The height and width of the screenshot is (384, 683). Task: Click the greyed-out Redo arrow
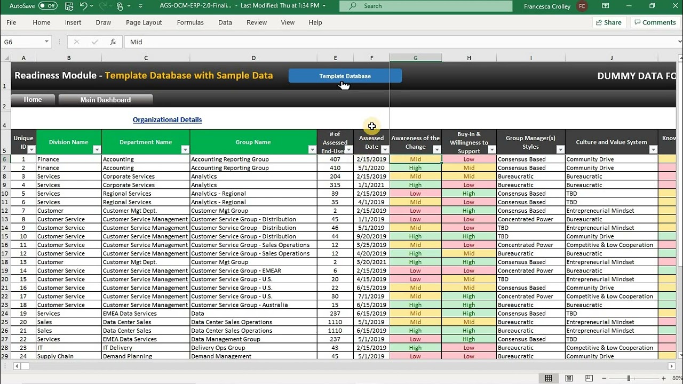point(104,6)
